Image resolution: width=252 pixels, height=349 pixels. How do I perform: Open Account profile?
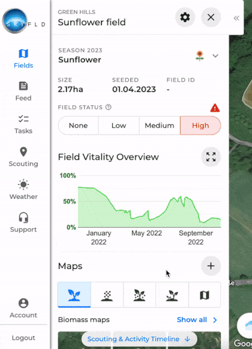[23, 308]
